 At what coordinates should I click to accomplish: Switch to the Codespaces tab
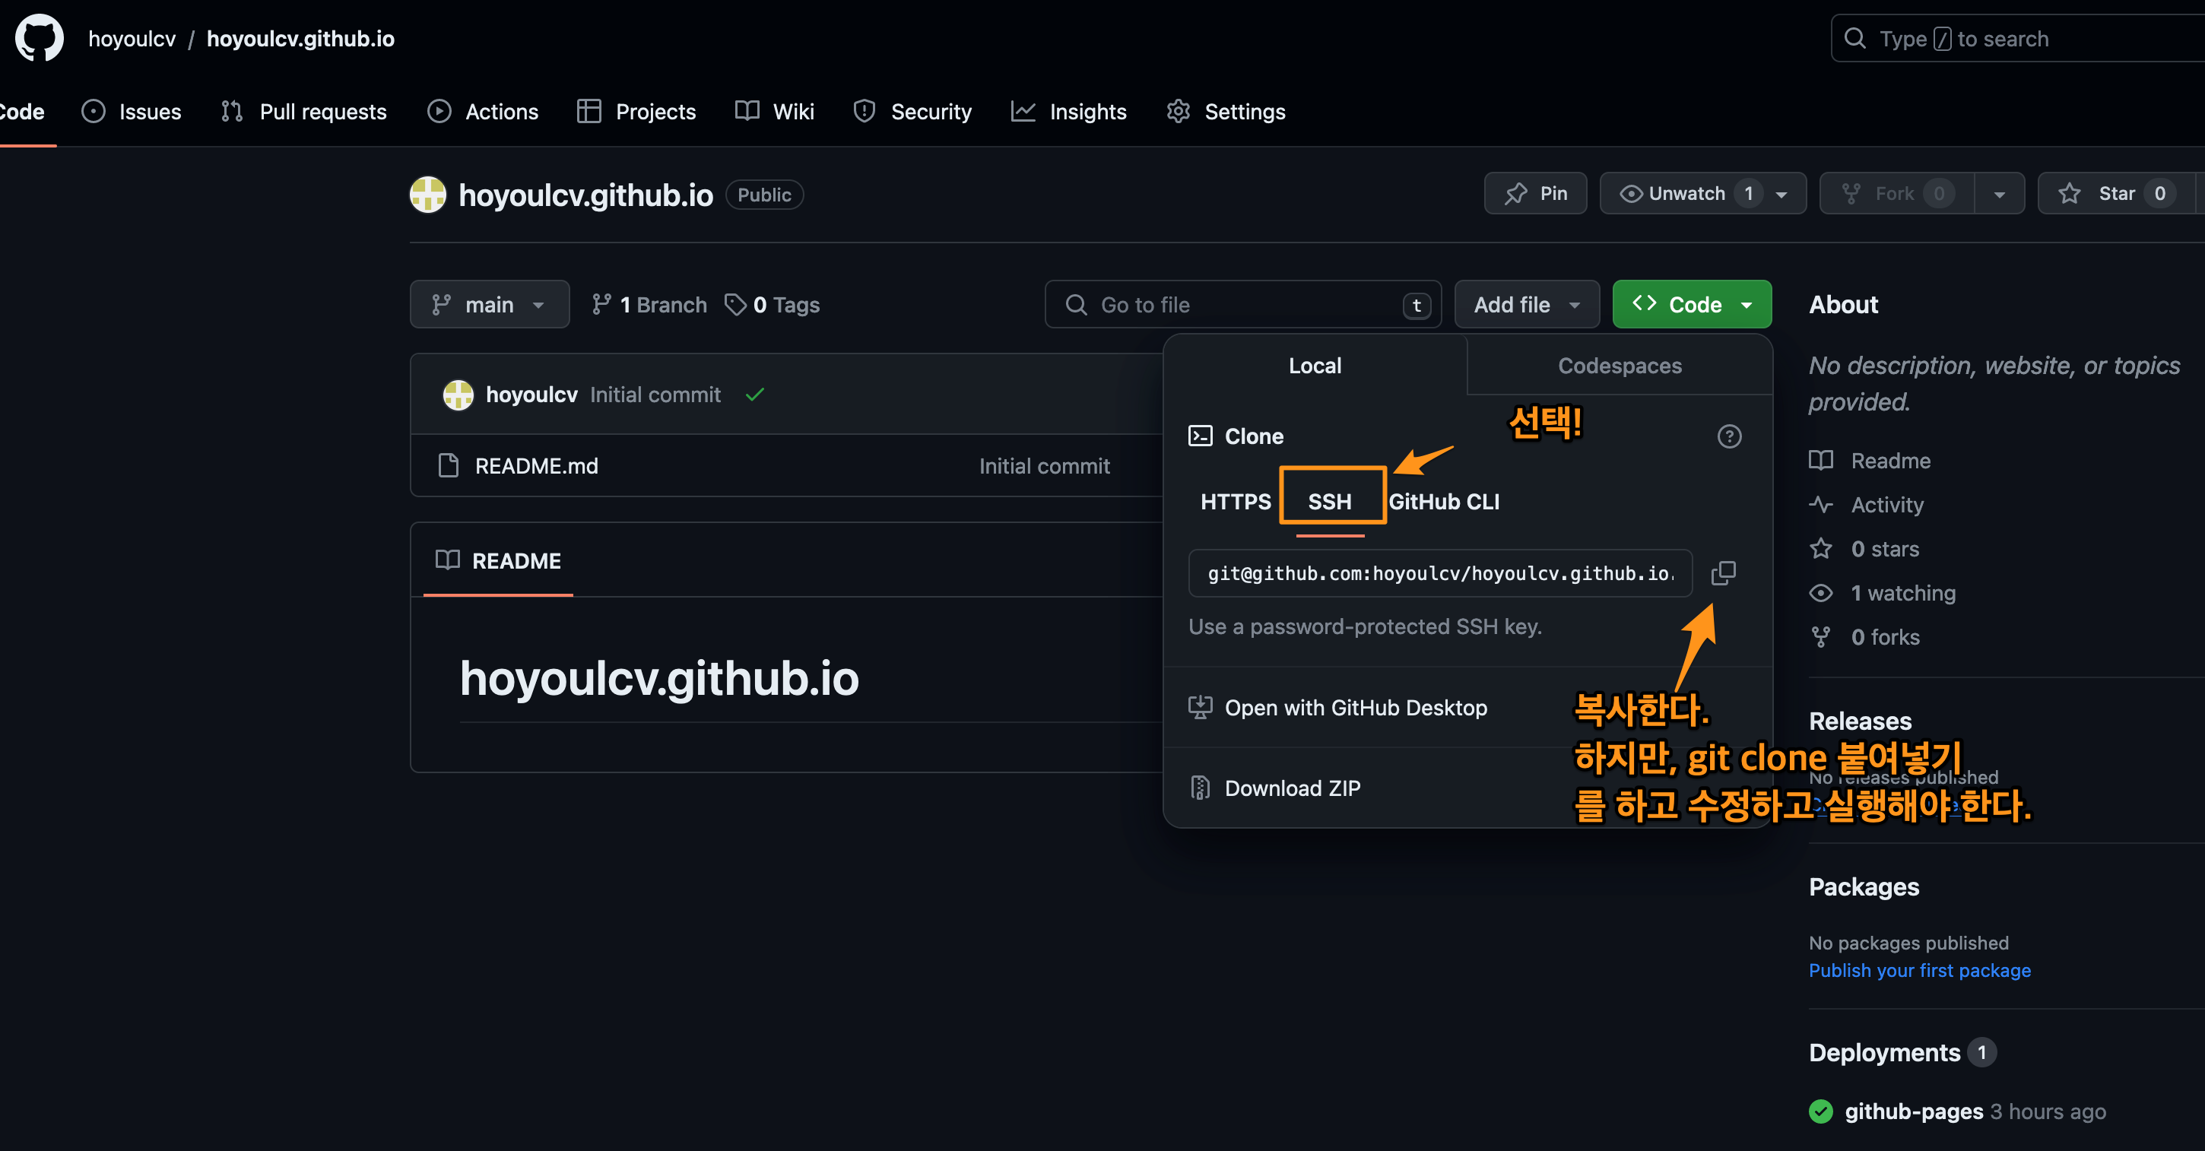pyautogui.click(x=1619, y=366)
